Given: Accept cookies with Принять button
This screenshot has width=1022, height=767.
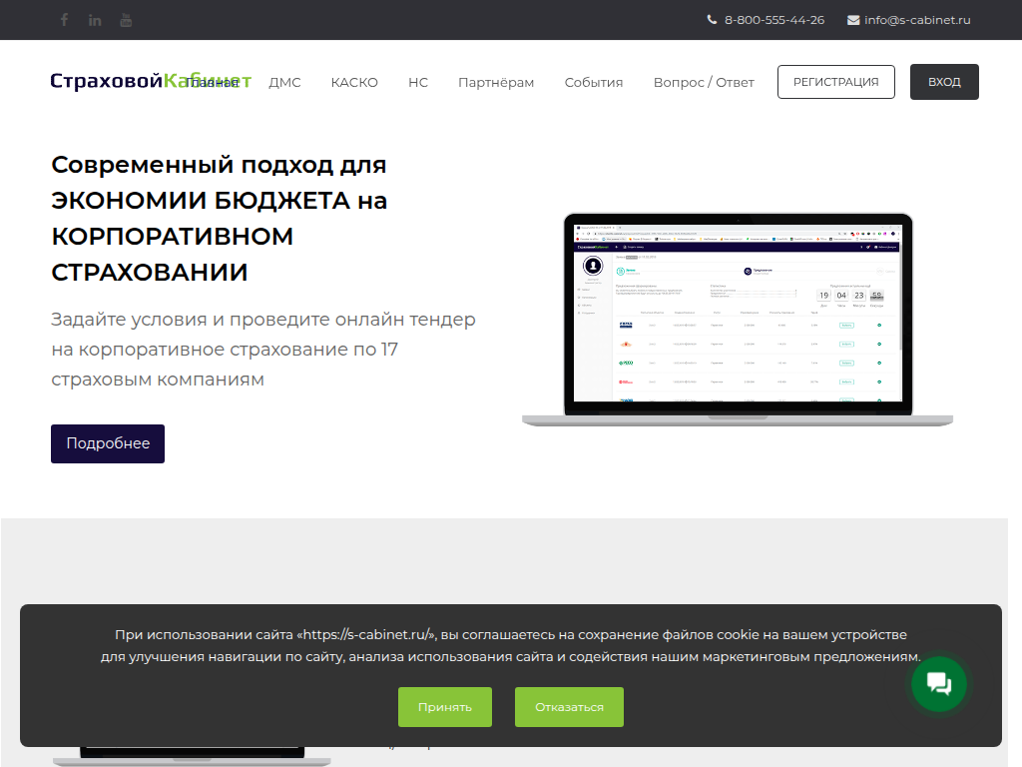Looking at the screenshot, I should click(445, 707).
